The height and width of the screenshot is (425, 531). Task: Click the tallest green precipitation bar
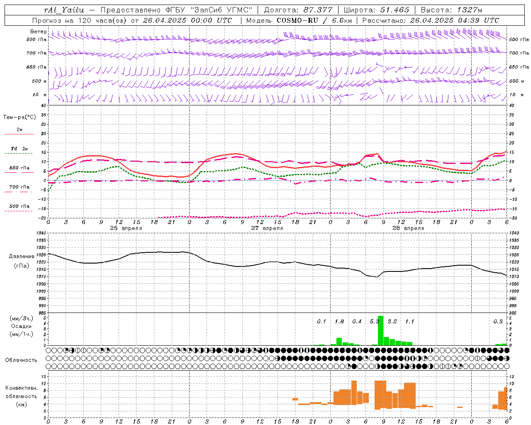(x=380, y=331)
